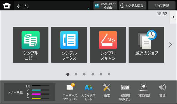Select the last page indicator dot
Image resolution: width=177 pixels, height=104 pixels.
coord(109,74)
